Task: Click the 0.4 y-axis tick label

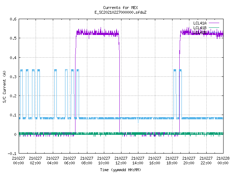Action: (13, 58)
